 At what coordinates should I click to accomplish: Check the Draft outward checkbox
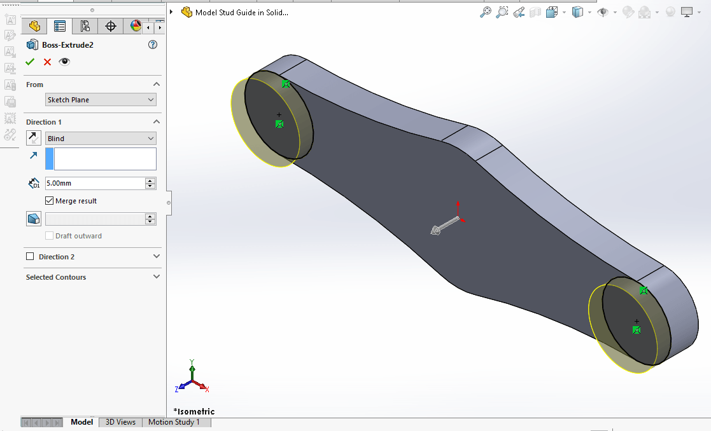coord(50,235)
